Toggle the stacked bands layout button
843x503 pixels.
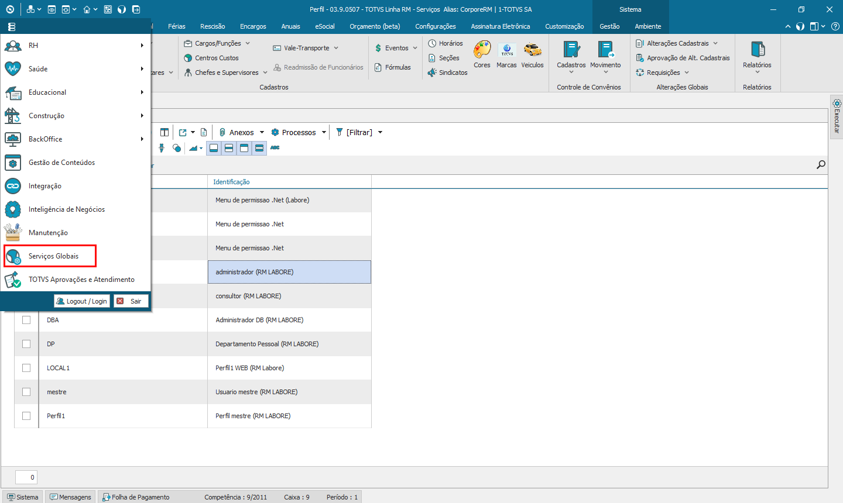259,148
